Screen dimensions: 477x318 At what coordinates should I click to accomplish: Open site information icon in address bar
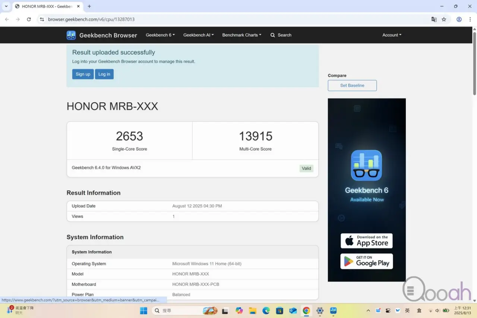click(42, 19)
